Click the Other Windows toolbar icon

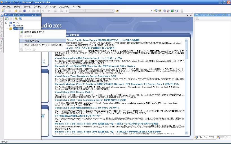pyautogui.click(x=176, y=11)
